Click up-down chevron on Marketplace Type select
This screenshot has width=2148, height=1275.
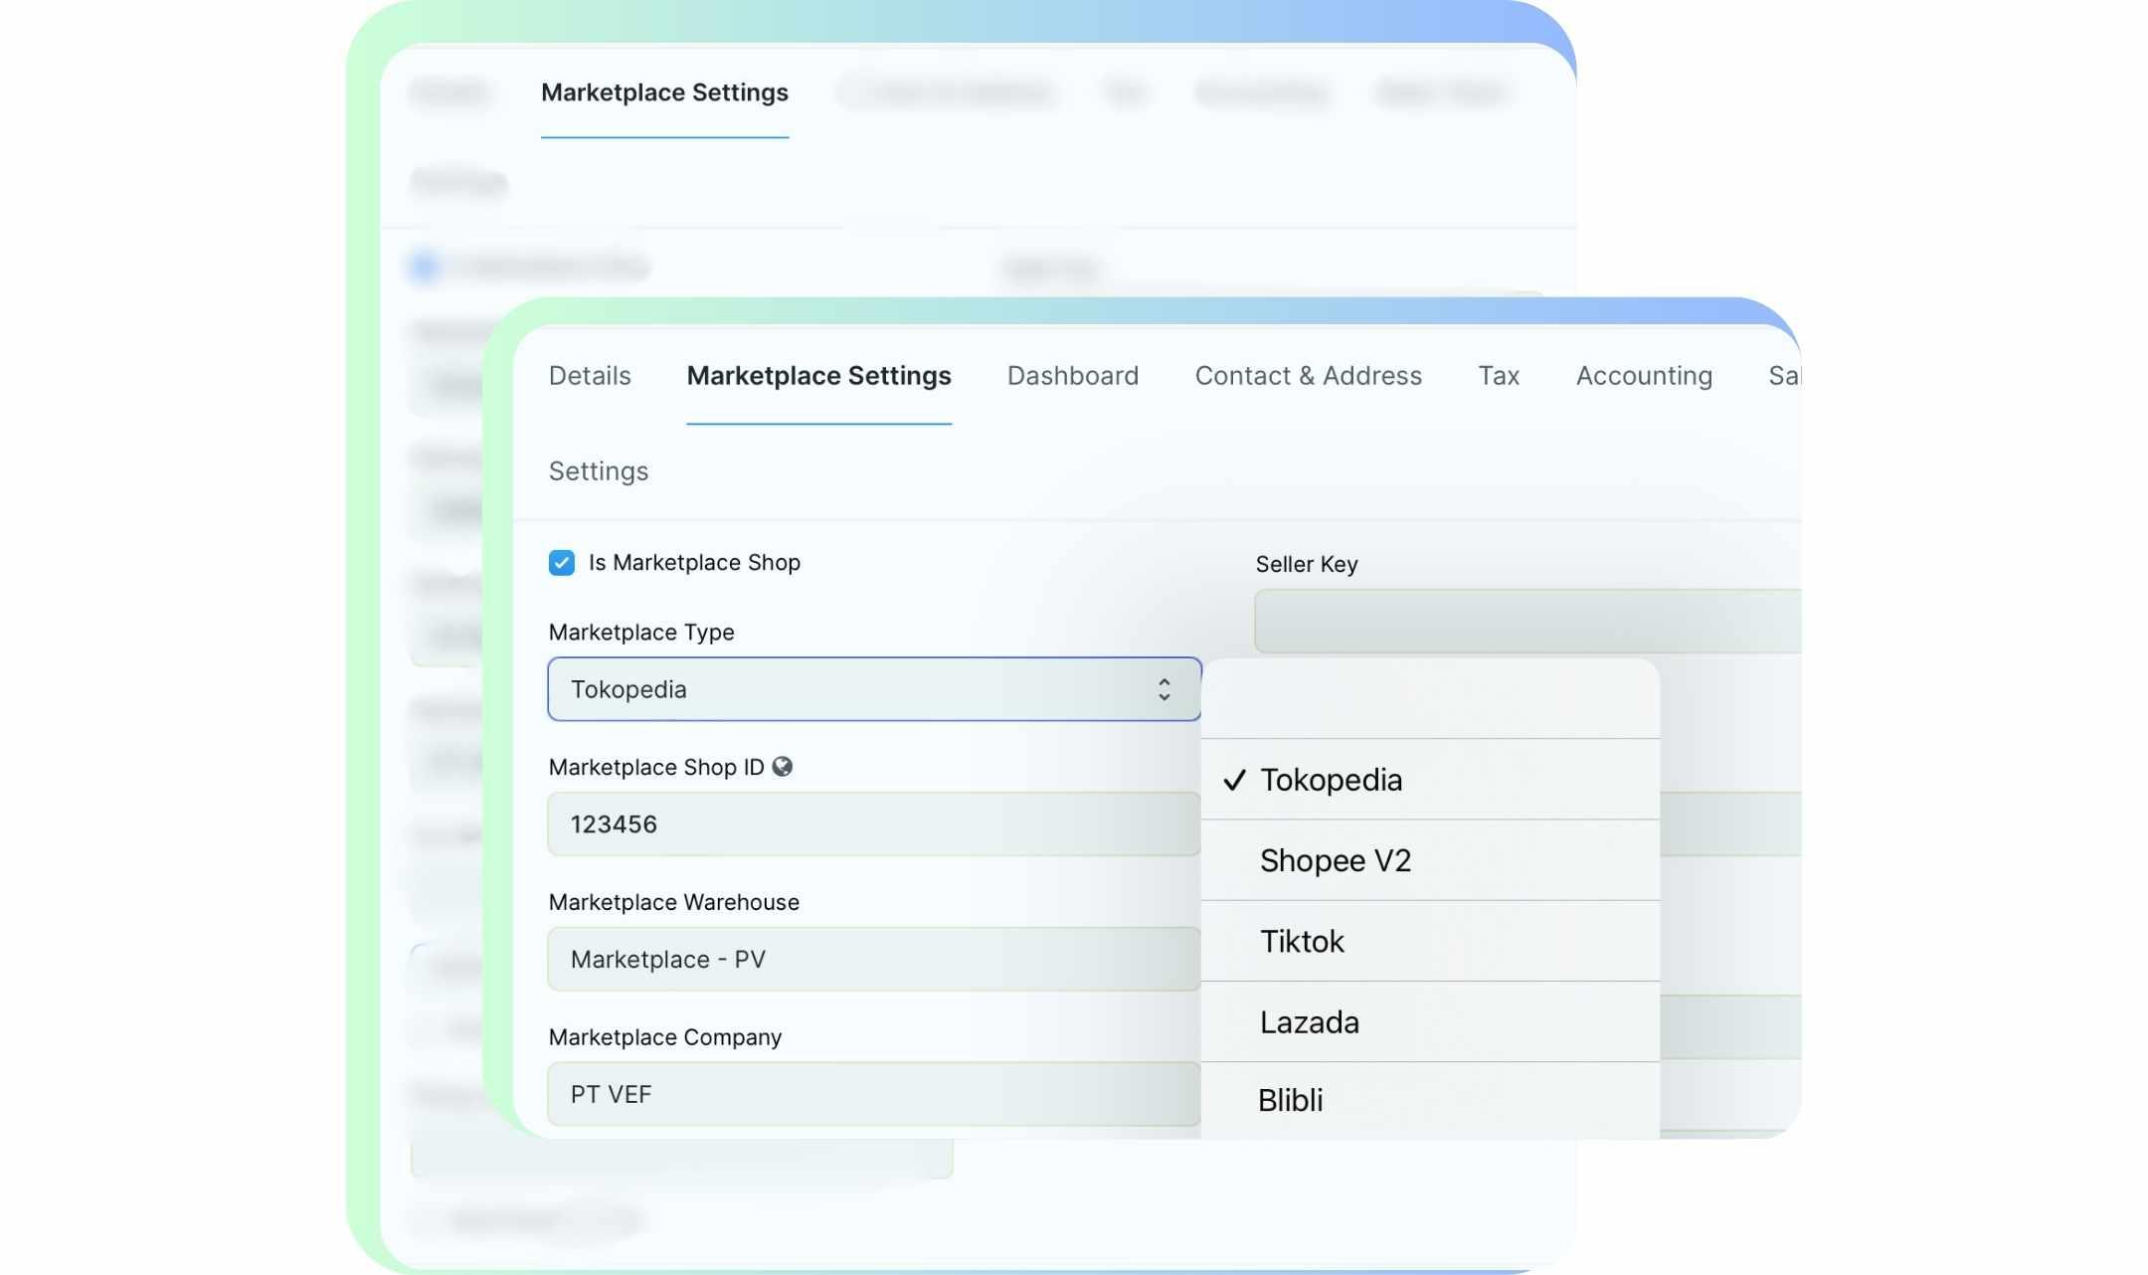point(1163,689)
